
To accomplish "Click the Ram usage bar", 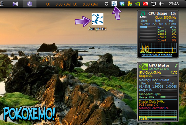I will [x=148, y=27].
